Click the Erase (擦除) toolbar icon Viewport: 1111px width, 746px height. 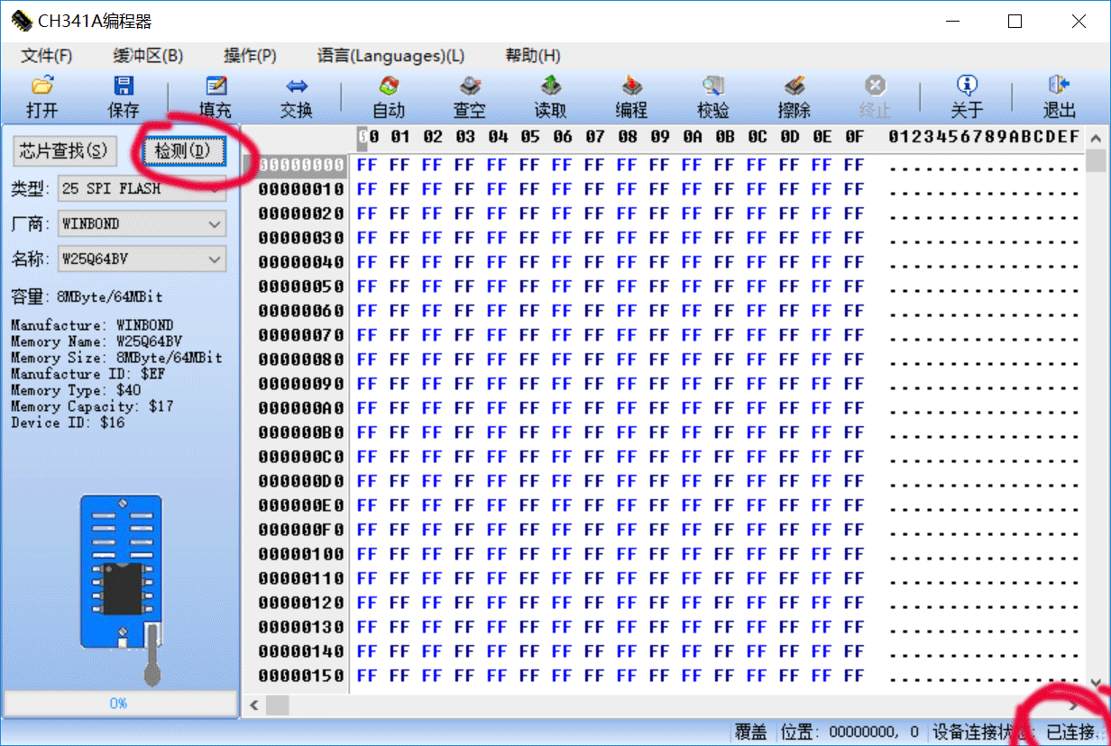(x=794, y=86)
